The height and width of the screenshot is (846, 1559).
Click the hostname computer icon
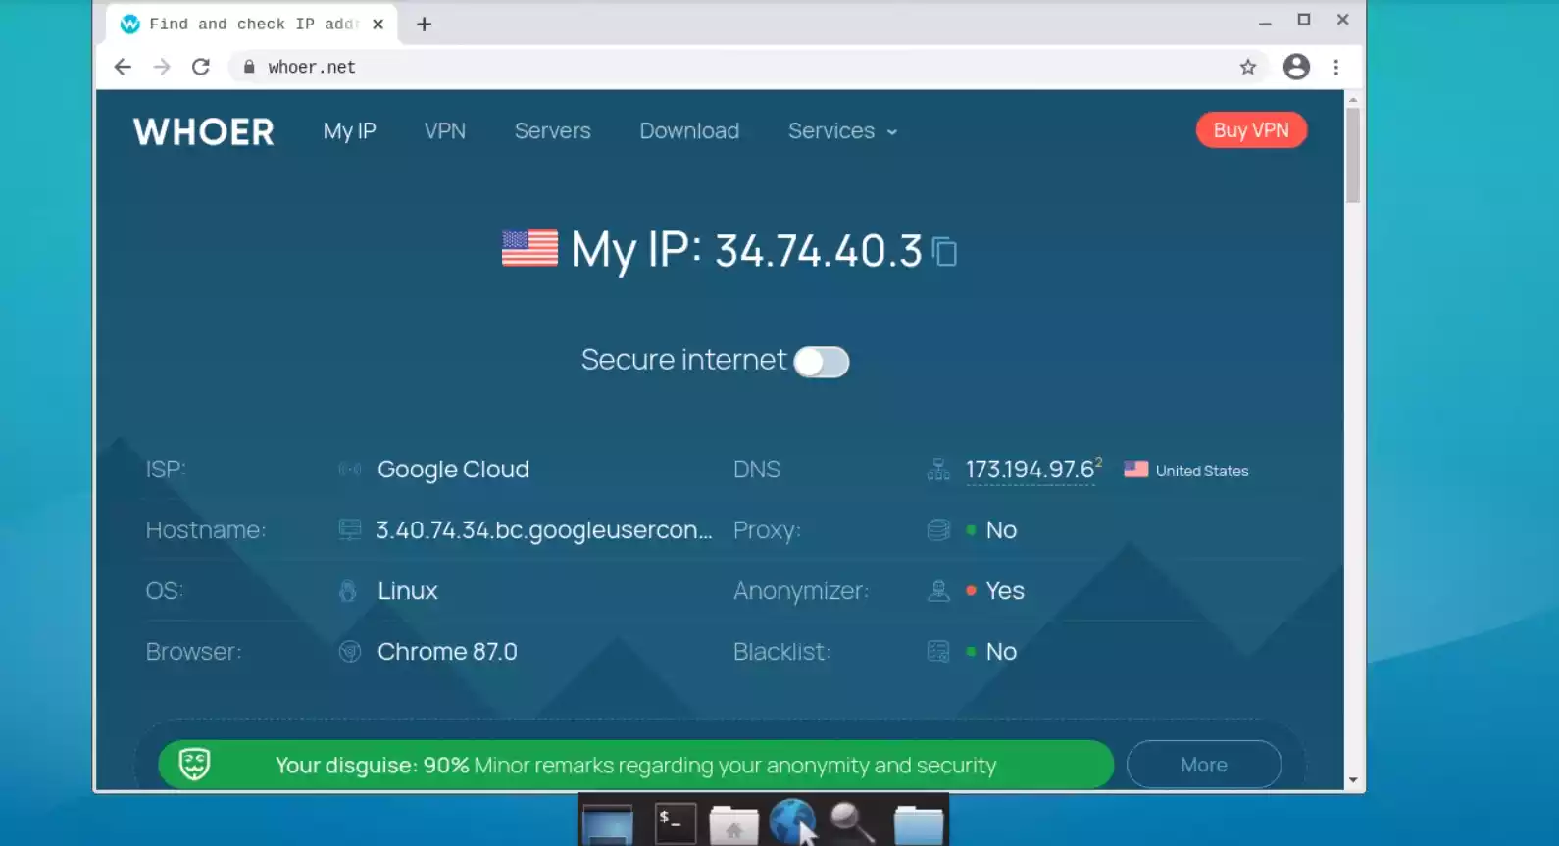[349, 530]
